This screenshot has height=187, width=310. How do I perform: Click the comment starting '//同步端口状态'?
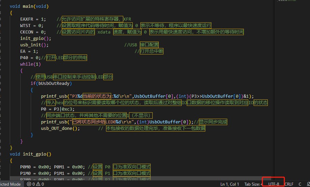tap(97, 115)
